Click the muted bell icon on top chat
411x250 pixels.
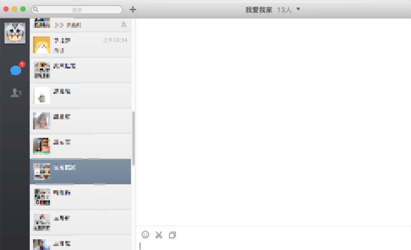coord(124,24)
